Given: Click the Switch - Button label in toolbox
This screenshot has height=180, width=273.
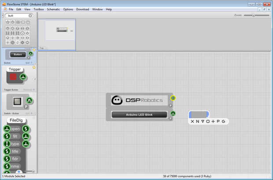Looking at the screenshot, I should [11, 113].
